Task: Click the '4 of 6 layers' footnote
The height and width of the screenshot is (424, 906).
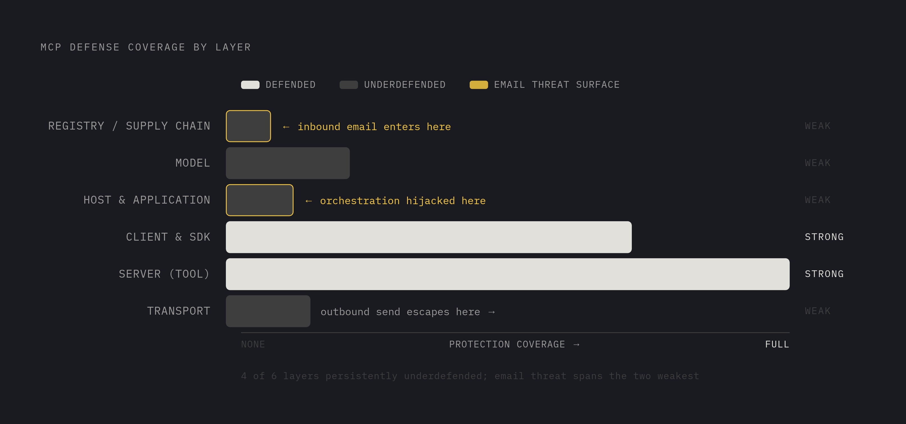Action: pos(470,376)
